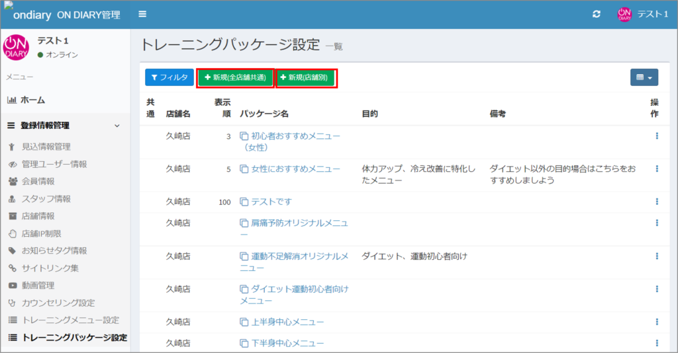Click the refresh icon in top bar

point(597,15)
